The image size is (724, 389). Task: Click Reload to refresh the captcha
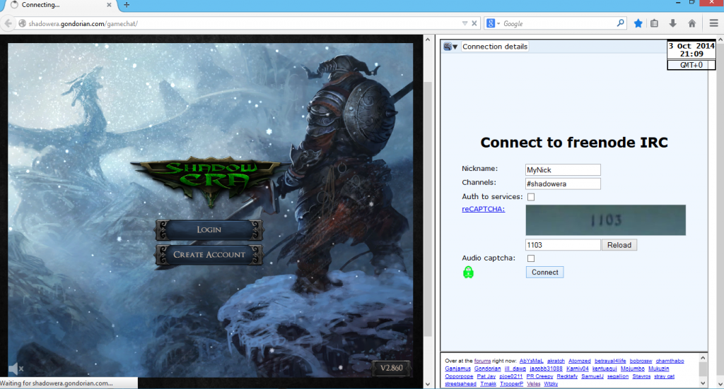pos(619,245)
